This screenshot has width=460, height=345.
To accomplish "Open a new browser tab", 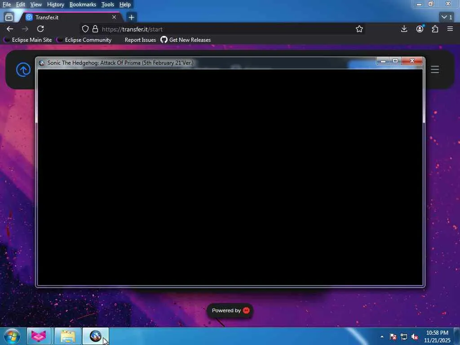I will (132, 18).
